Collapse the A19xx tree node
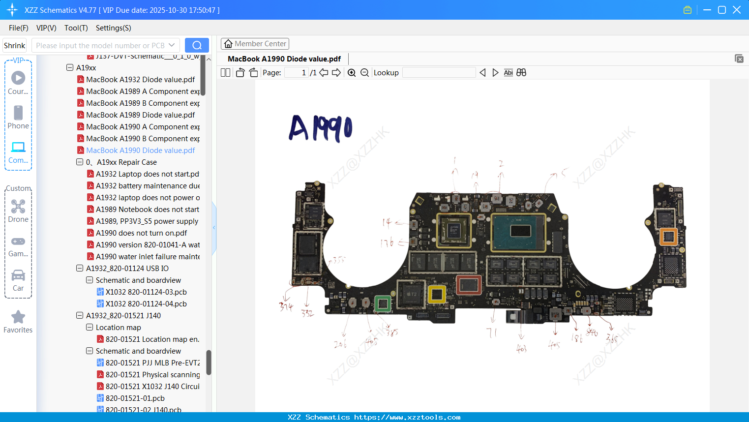 coord(70,67)
